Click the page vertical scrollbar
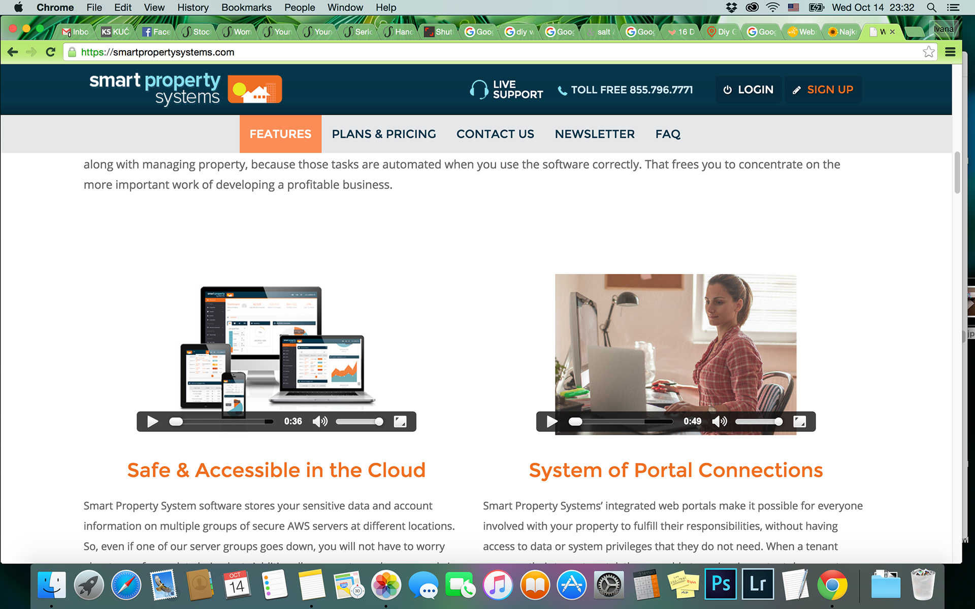 point(957,173)
